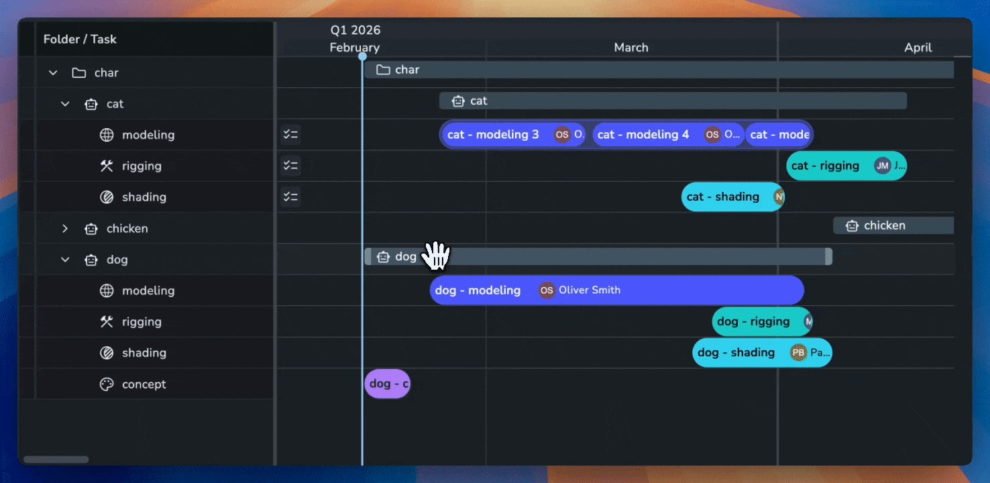
Task: Toggle the checklist icon on cat's modeling row
Action: 290,134
